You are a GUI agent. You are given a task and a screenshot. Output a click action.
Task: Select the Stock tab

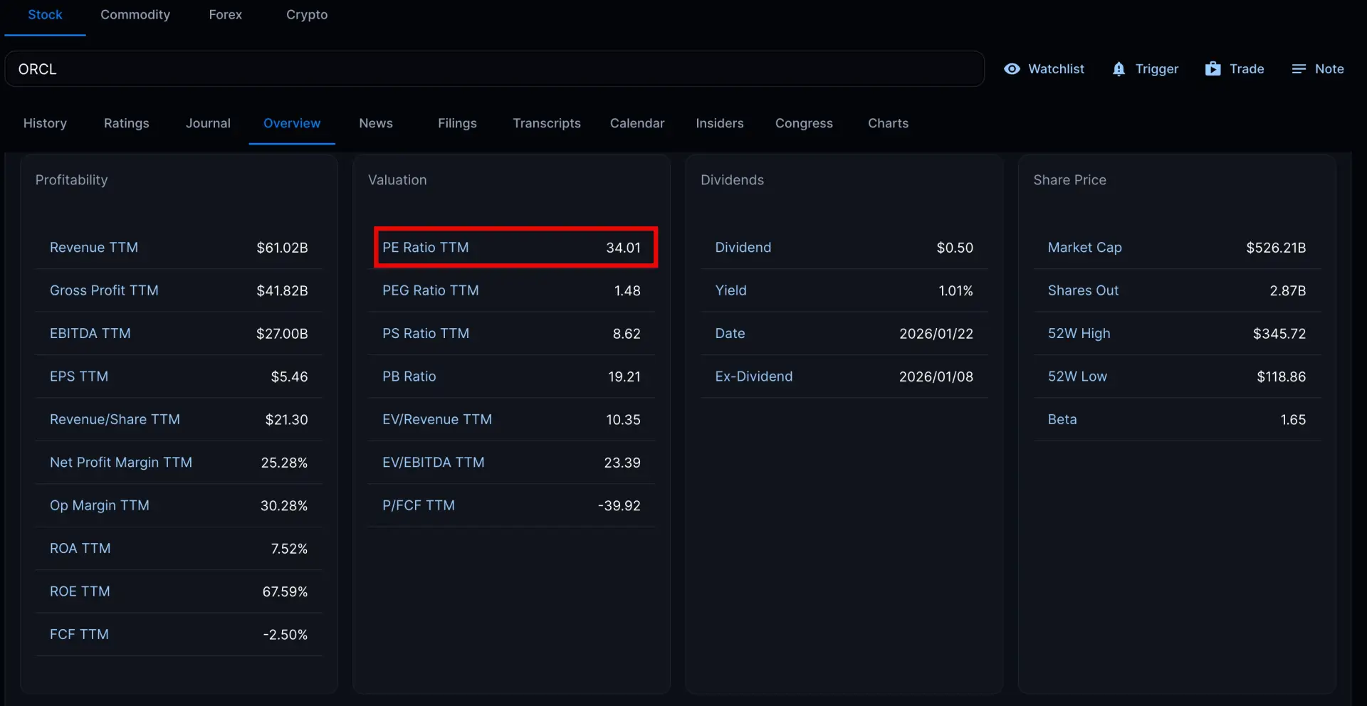(45, 15)
